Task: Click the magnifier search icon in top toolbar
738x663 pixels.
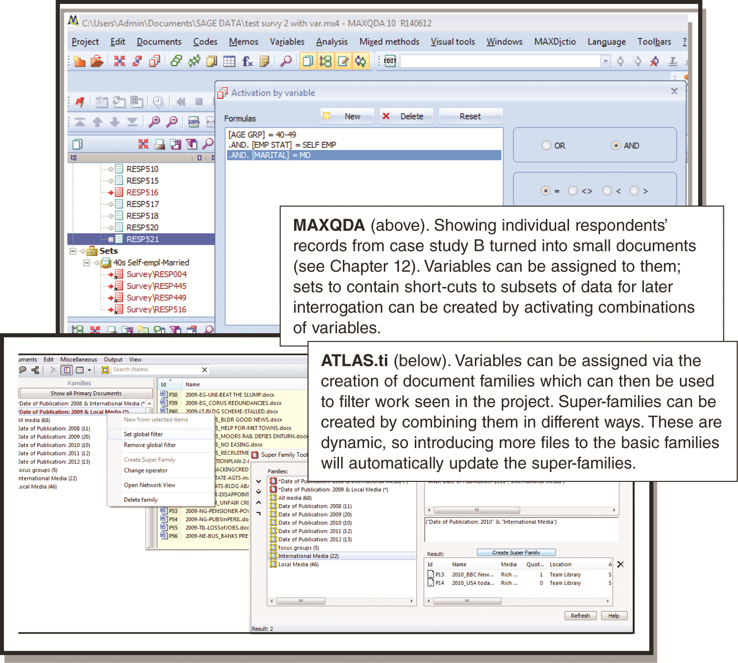Action: click(x=286, y=62)
